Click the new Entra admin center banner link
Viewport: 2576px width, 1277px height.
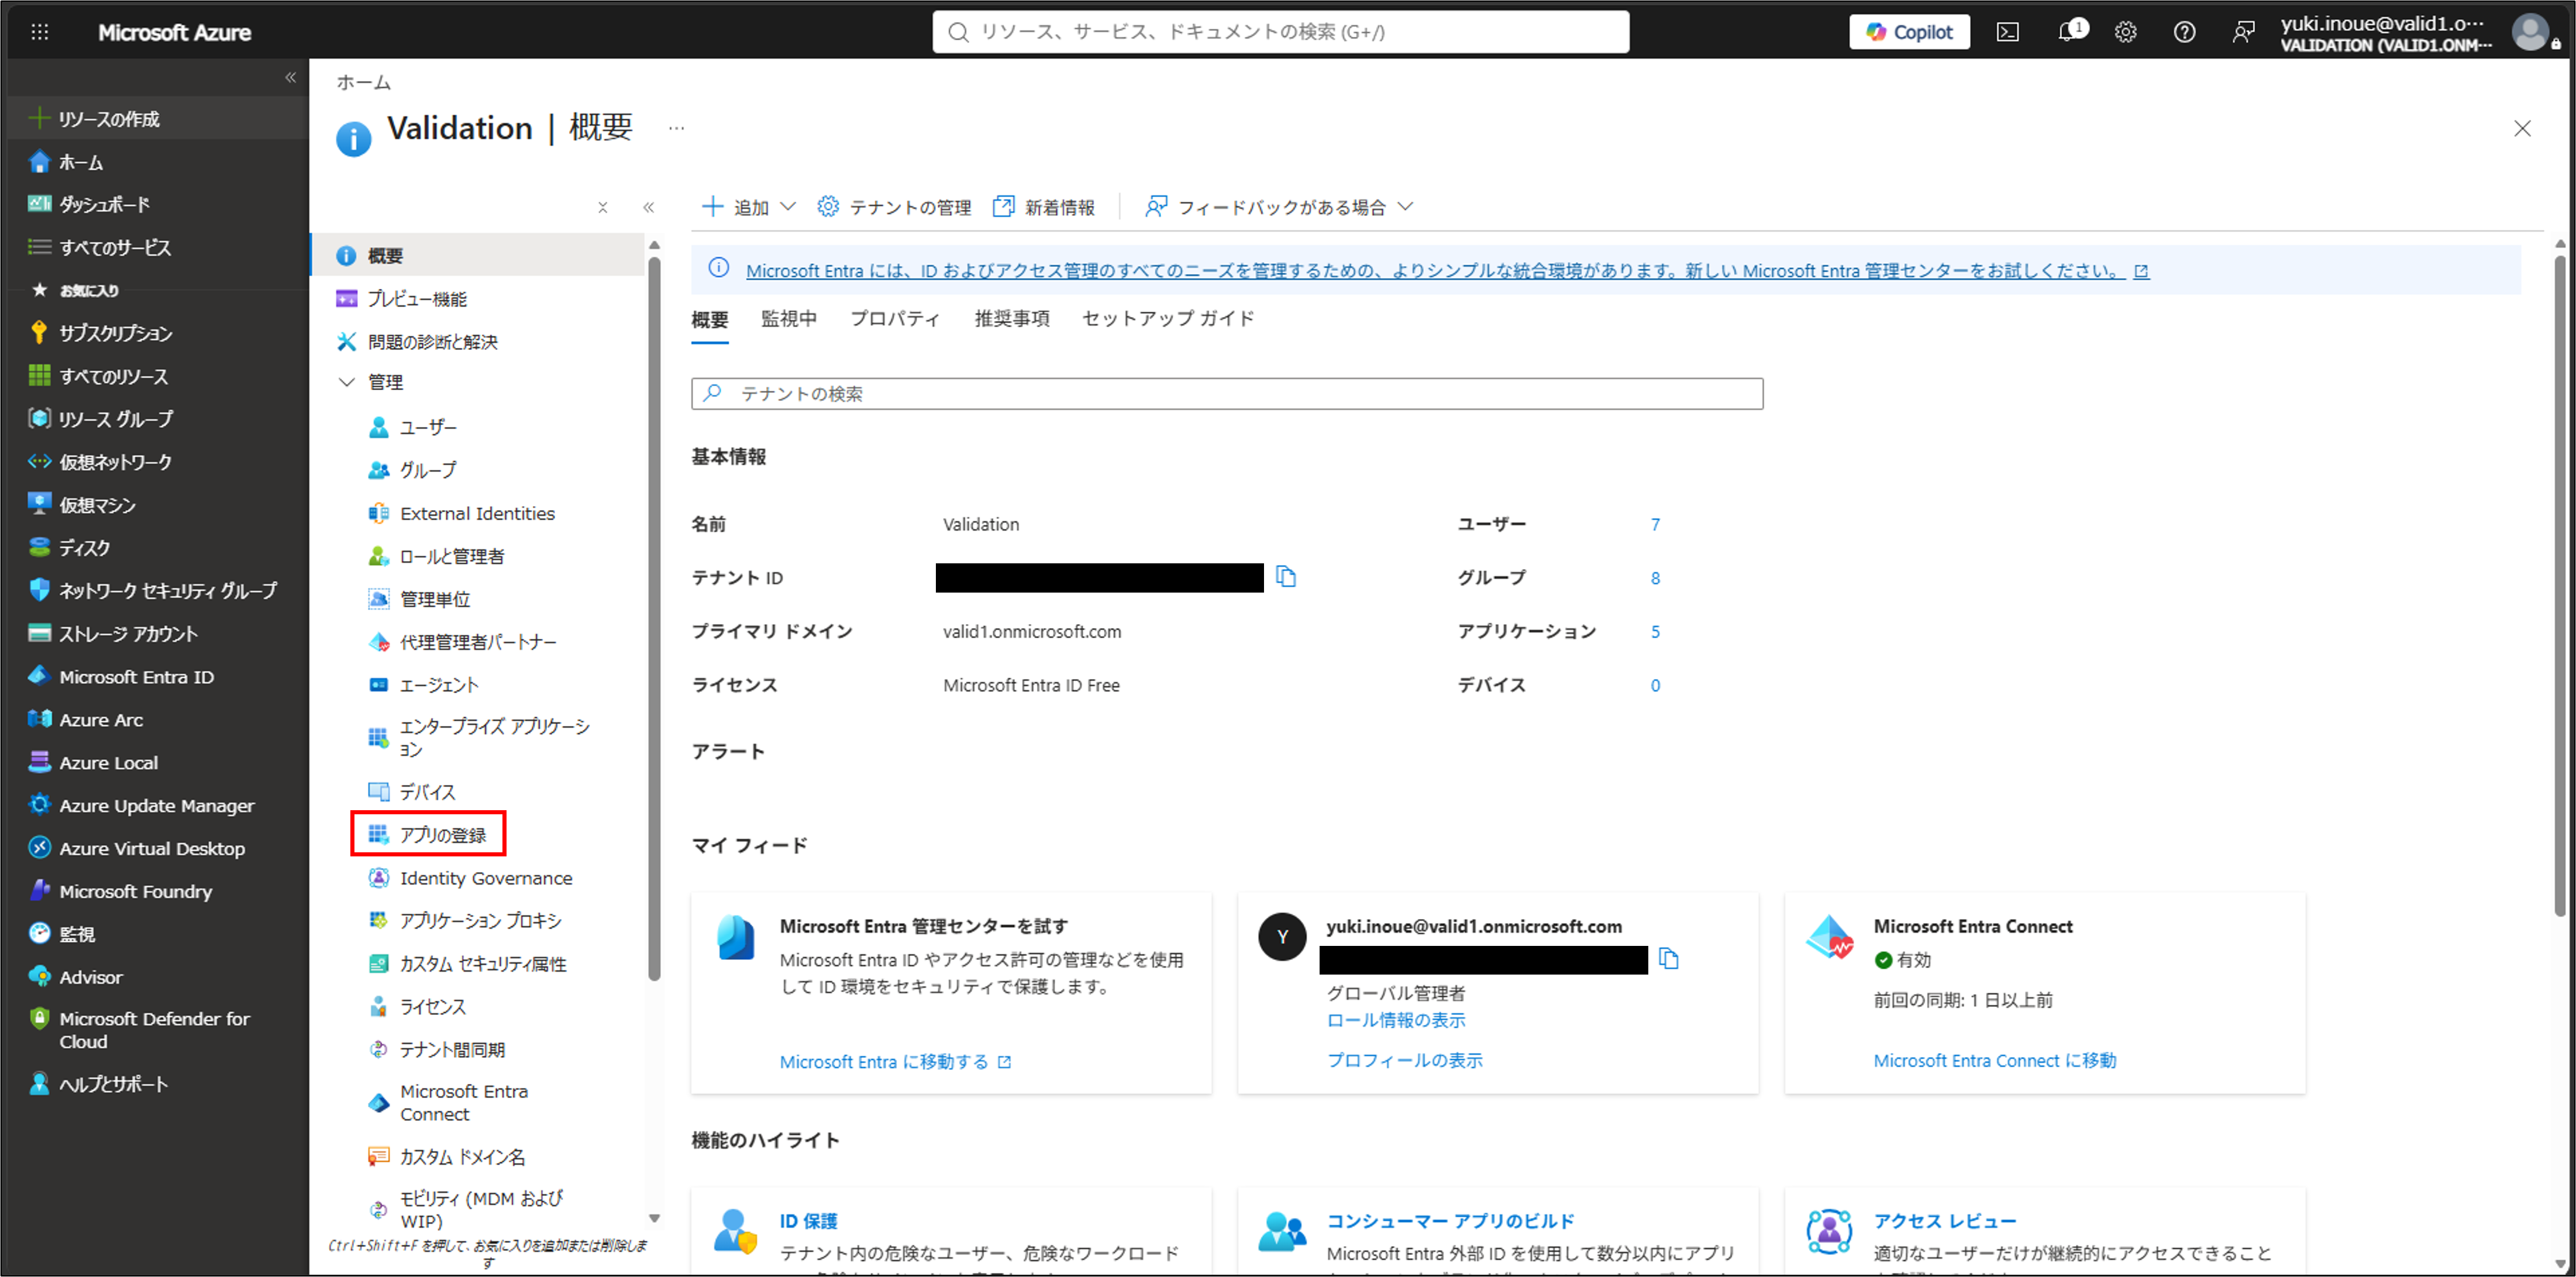pos(1447,271)
